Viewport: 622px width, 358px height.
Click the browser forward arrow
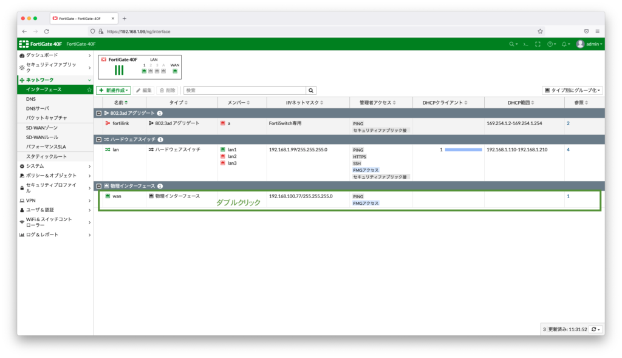pyautogui.click(x=35, y=32)
